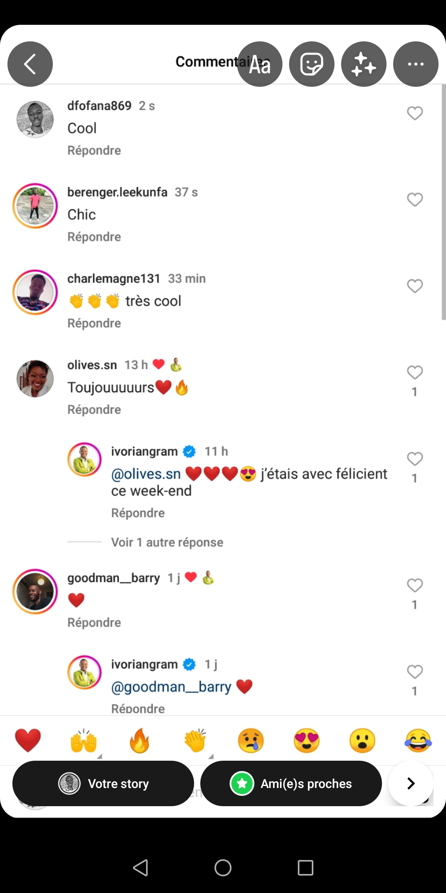This screenshot has height=893, width=446.
Task: Choose the laughing tears emoji
Action: point(418,740)
